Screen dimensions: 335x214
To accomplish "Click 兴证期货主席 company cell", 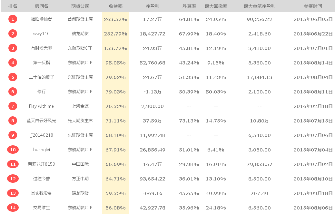I will [80, 77].
